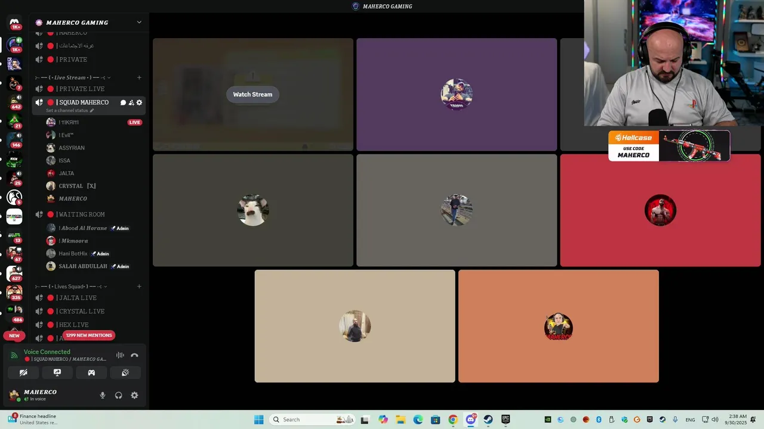
Task: Open server with 21 badge
Action: point(14,121)
